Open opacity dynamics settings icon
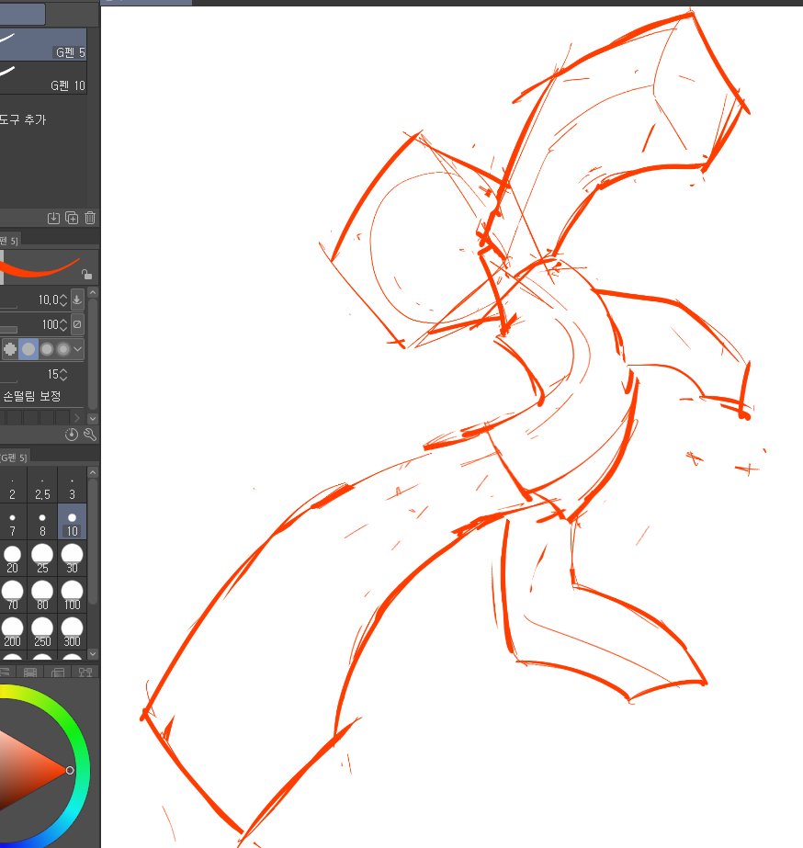 tap(77, 324)
